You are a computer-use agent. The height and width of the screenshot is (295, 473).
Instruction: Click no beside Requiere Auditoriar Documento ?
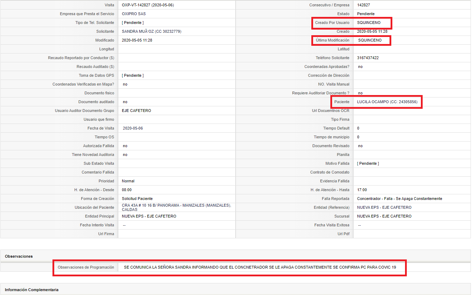pyautogui.click(x=360, y=93)
